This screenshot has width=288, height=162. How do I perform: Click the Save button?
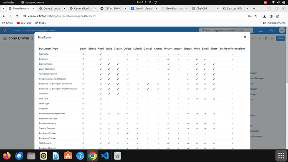[280, 38]
